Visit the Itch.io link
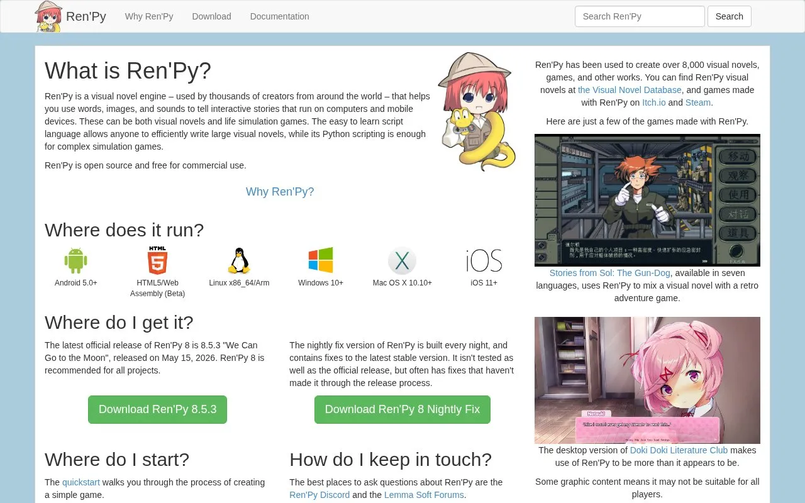This screenshot has width=805, height=503. point(653,102)
